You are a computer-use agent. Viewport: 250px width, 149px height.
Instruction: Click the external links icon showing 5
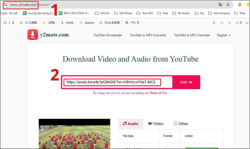tap(239, 23)
